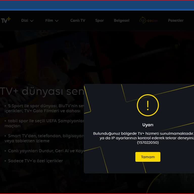The height and width of the screenshot is (194, 194).
Task: Open the Film menu
Action: (49, 20)
